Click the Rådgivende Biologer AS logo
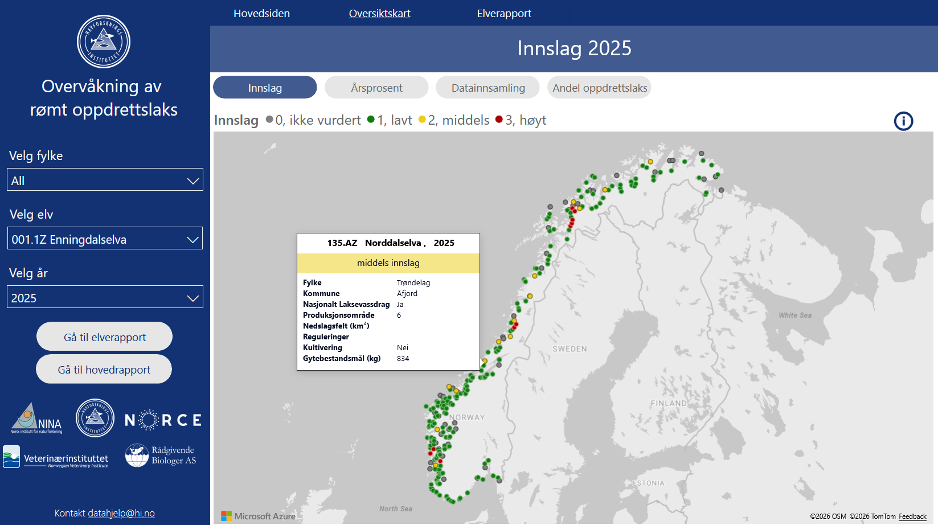This screenshot has height=525, width=938. click(x=161, y=456)
